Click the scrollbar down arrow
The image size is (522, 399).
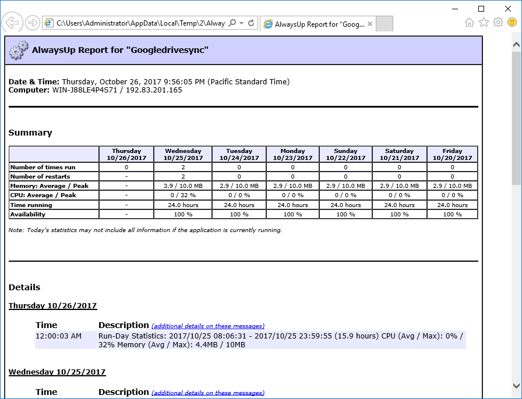516,386
